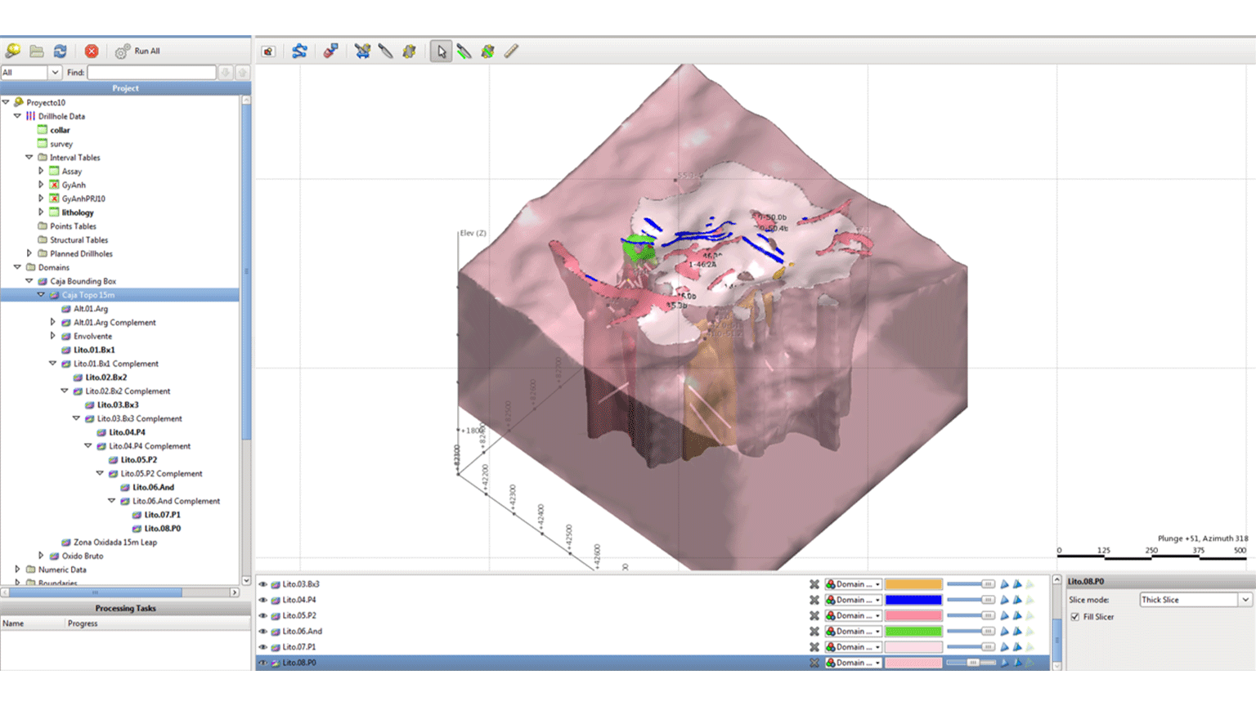Click the Project panel title bar

point(125,87)
